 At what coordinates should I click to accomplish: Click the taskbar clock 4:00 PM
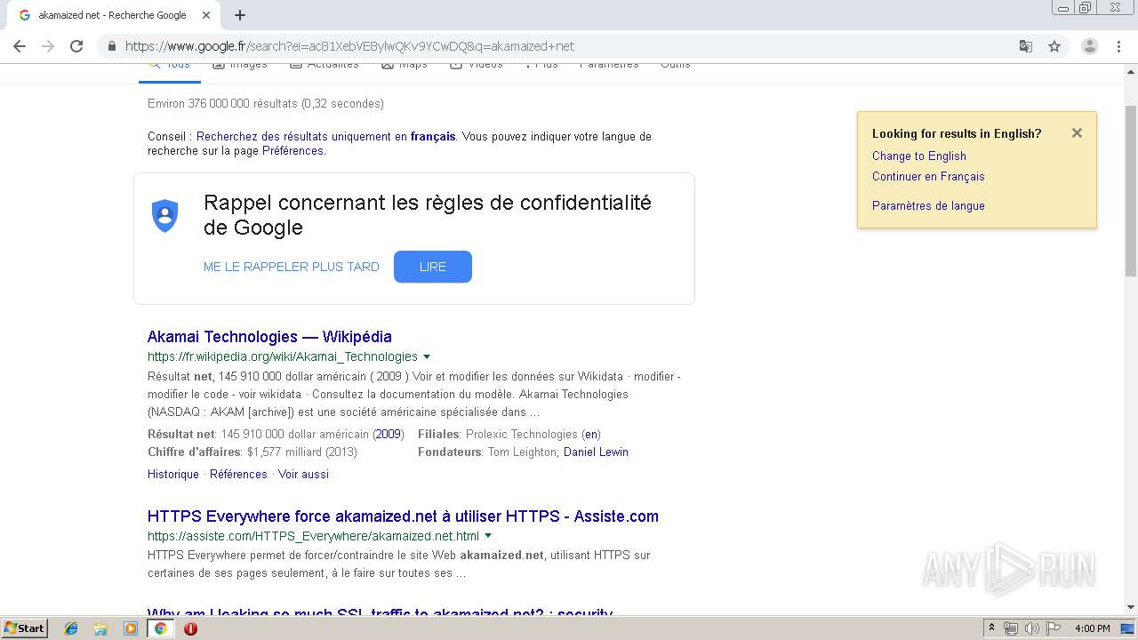click(x=1092, y=628)
